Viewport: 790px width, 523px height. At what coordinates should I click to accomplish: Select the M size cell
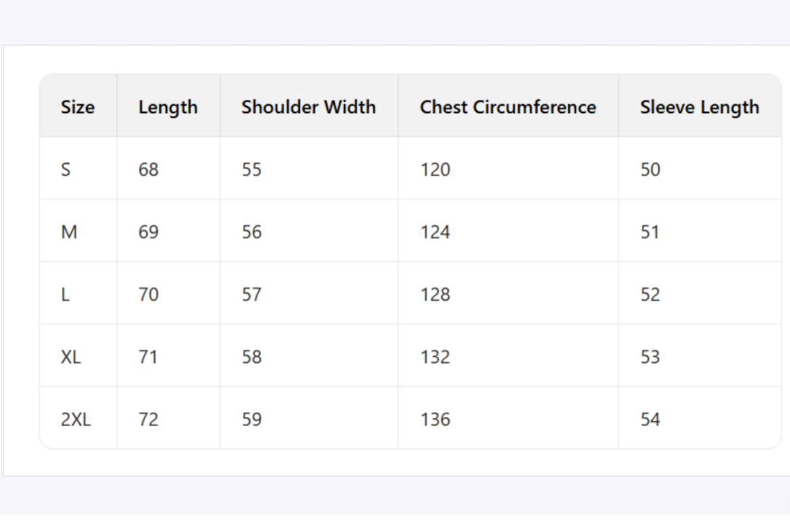point(69,232)
